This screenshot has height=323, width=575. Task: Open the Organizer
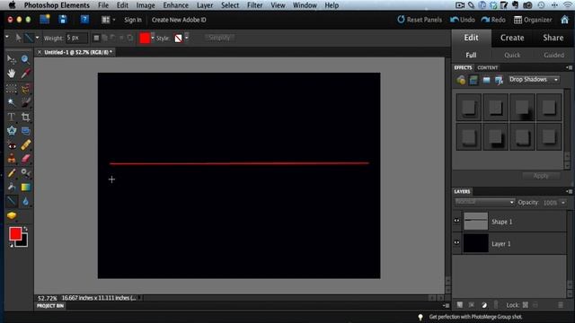(533, 20)
